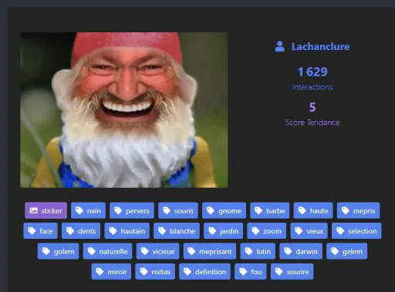The width and height of the screenshot is (395, 292).
Task: Select the souris tag
Action: tap(178, 210)
